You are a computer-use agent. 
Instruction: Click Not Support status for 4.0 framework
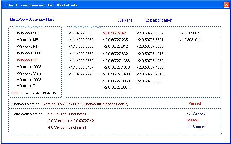(195, 127)
